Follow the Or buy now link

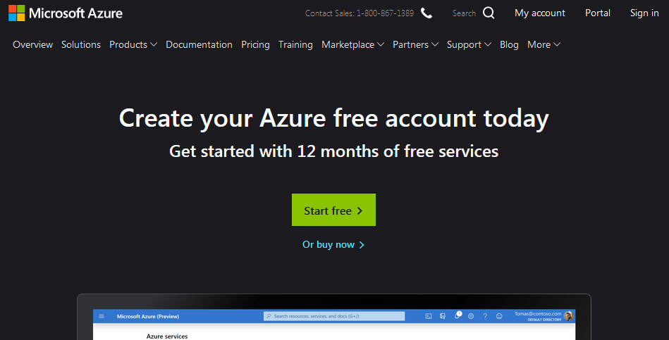pos(333,244)
